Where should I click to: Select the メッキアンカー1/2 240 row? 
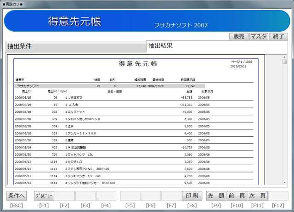[134, 176]
